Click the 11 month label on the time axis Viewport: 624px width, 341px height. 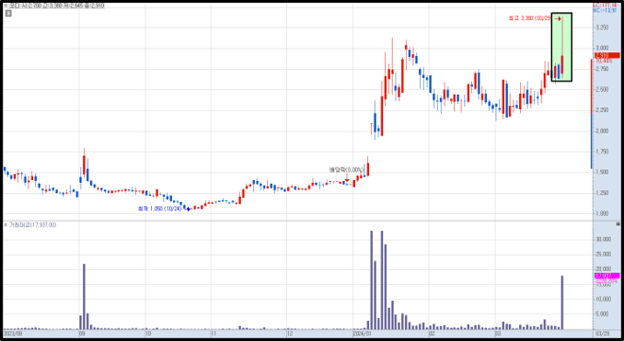[x=214, y=334]
